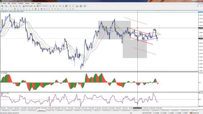Click the Periods clock icon
This screenshot has width=203, height=114.
tap(81, 6)
